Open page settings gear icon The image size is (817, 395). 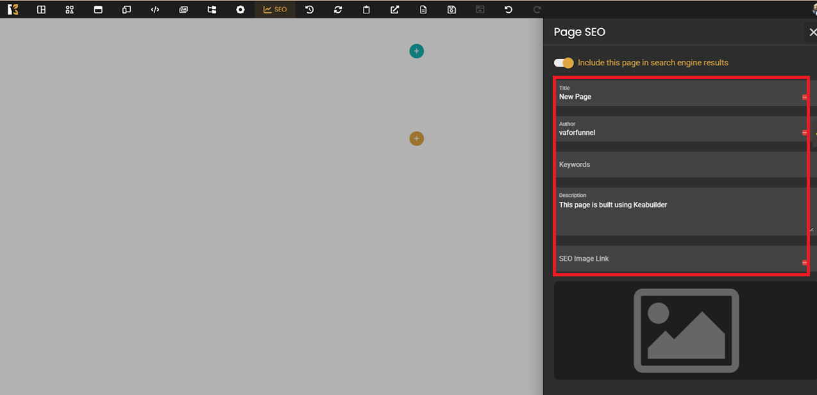click(240, 10)
